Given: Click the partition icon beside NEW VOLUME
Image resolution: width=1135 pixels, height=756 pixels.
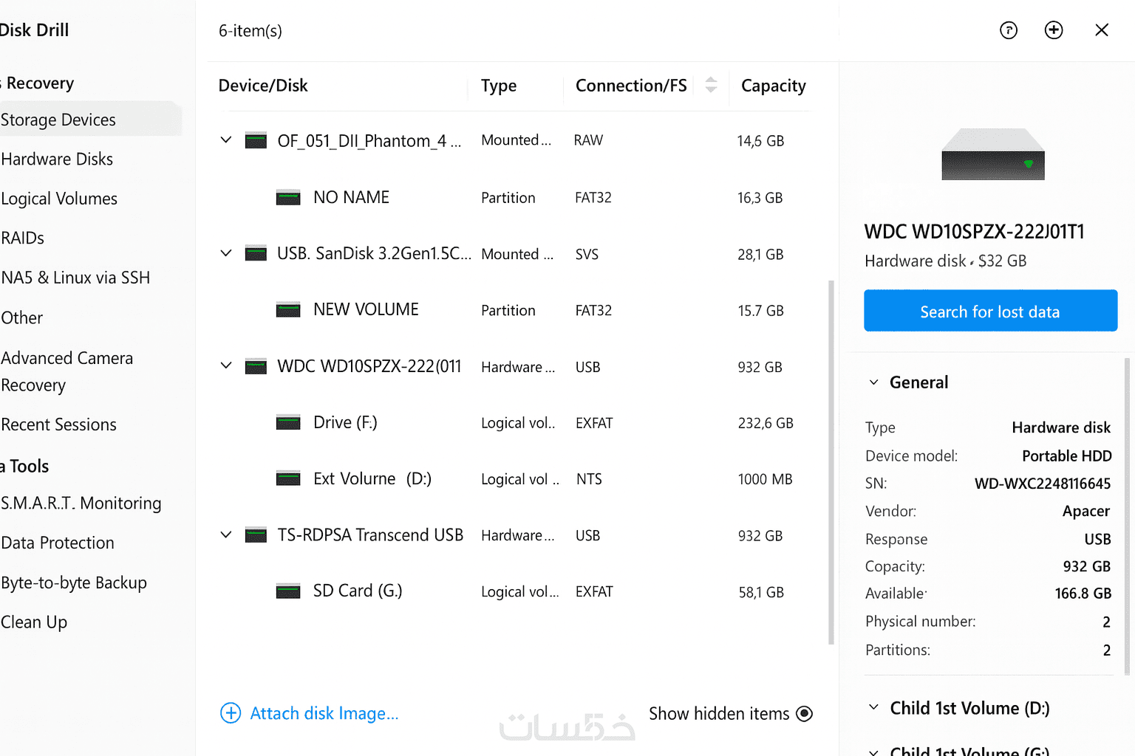Looking at the screenshot, I should [288, 309].
